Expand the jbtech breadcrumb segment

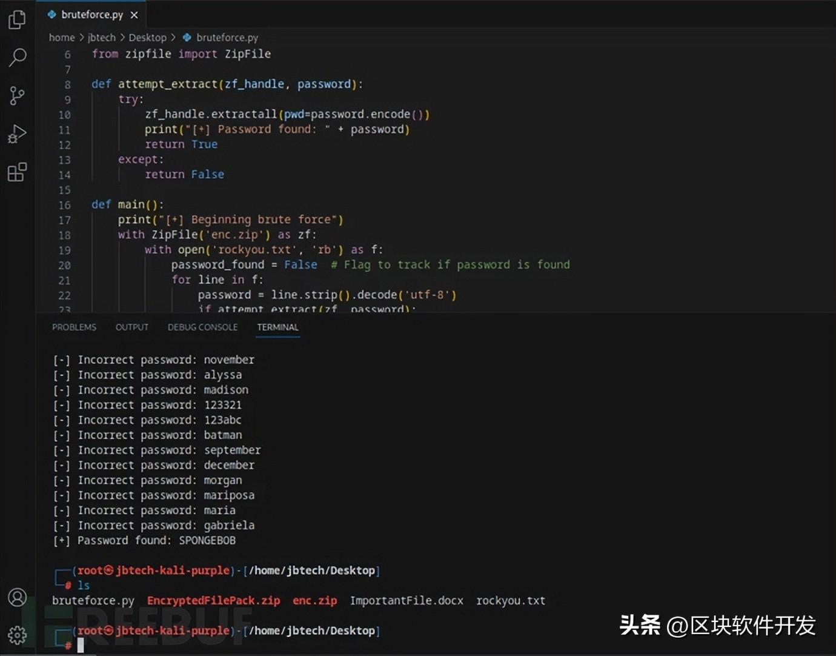pos(101,38)
